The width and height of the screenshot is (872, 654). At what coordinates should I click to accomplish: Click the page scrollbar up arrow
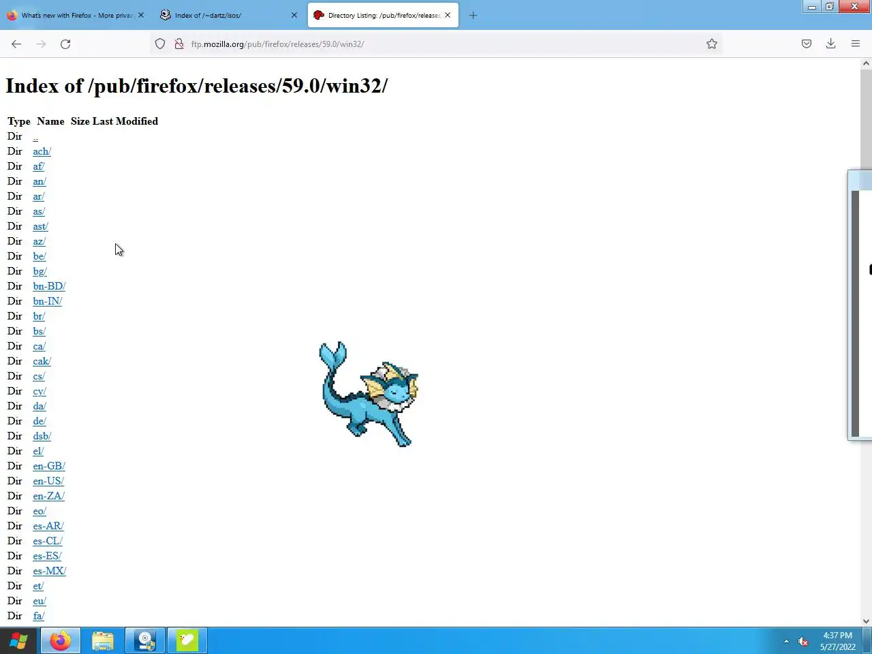[866, 63]
